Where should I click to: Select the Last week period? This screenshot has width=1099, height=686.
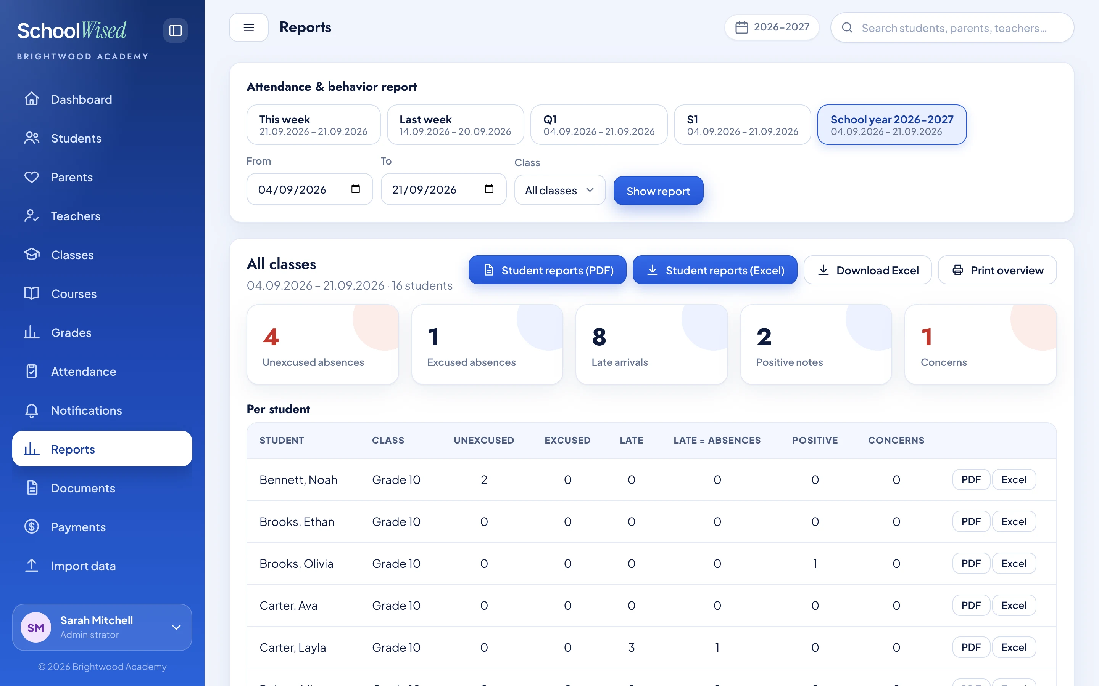point(455,125)
